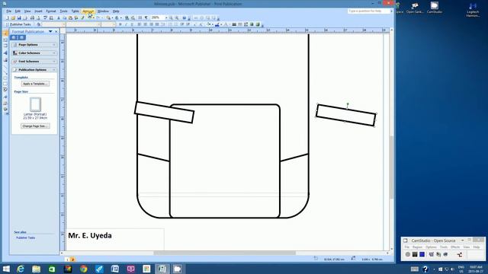The image size is (488, 274).
Task: Click the Publisher Tasks toolbar button
Action: click(21, 24)
